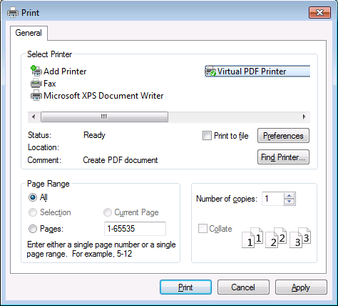Click the 'Create PDF document' comment text

pos(121,160)
